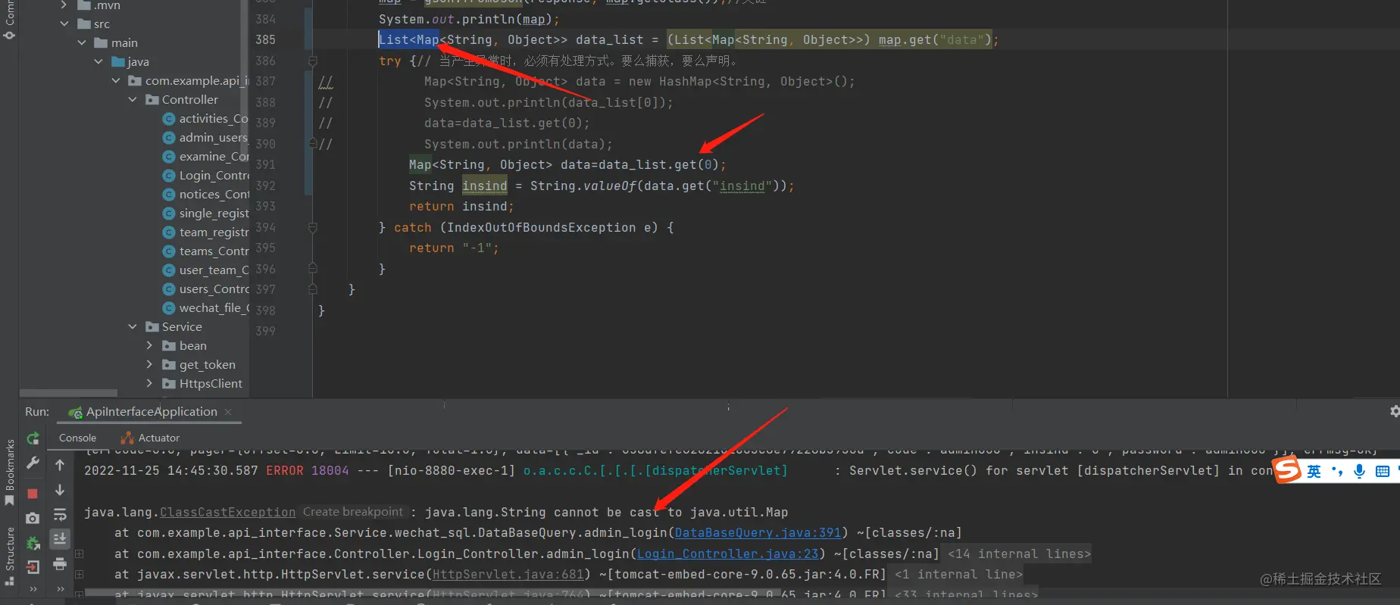Show more console toolbar actions chevron
This screenshot has height=605, width=1400.
coord(60,588)
